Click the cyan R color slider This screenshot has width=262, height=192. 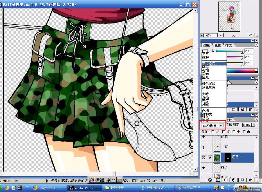pos(229,51)
